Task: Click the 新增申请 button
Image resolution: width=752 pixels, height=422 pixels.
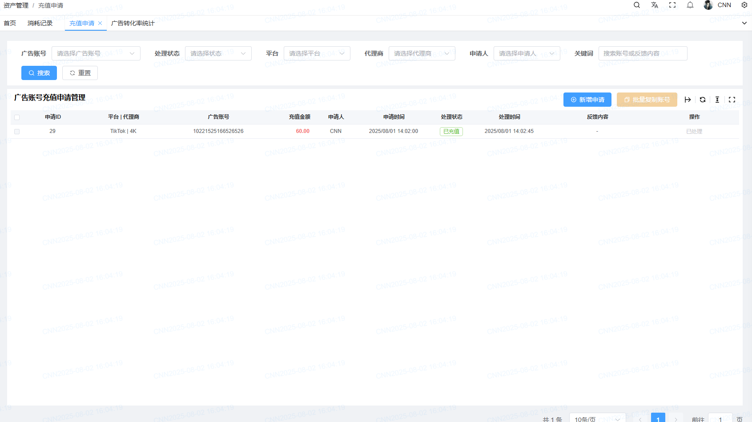Action: coord(587,100)
